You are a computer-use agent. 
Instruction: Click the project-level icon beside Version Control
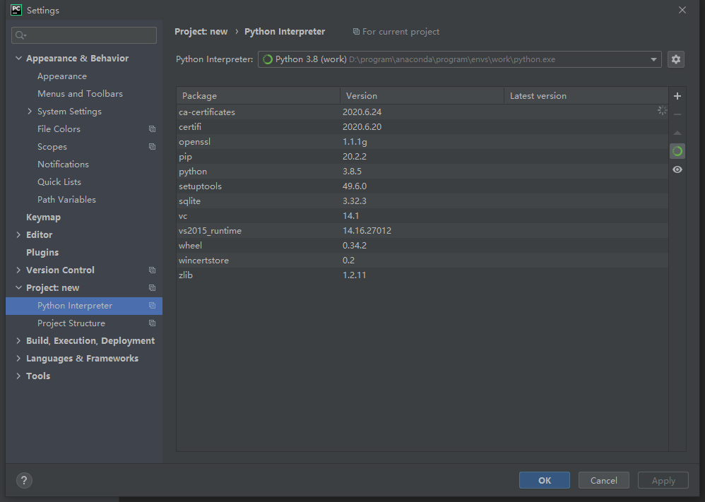153,270
